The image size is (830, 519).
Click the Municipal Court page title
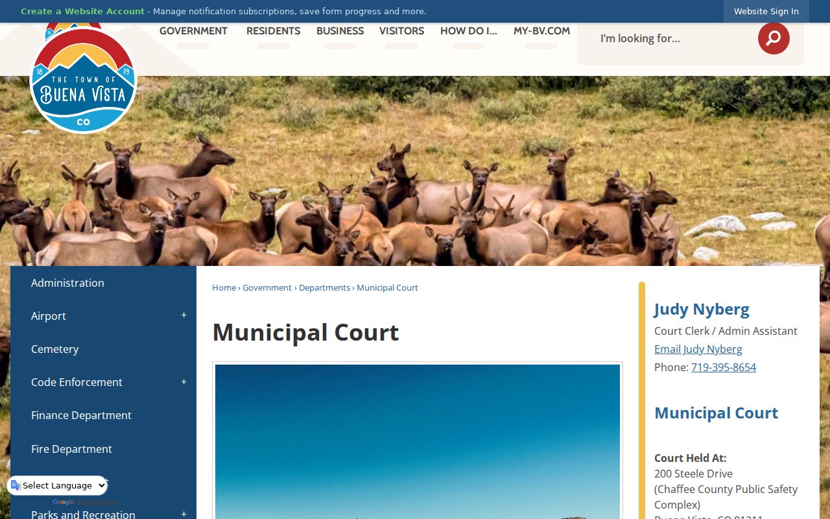(305, 332)
